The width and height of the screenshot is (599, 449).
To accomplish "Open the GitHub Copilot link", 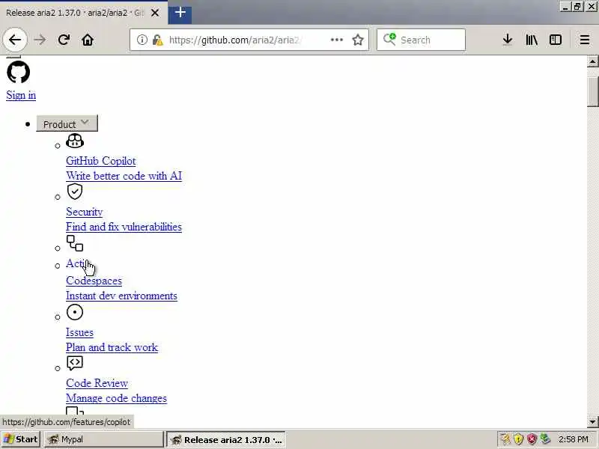I will point(101,161).
